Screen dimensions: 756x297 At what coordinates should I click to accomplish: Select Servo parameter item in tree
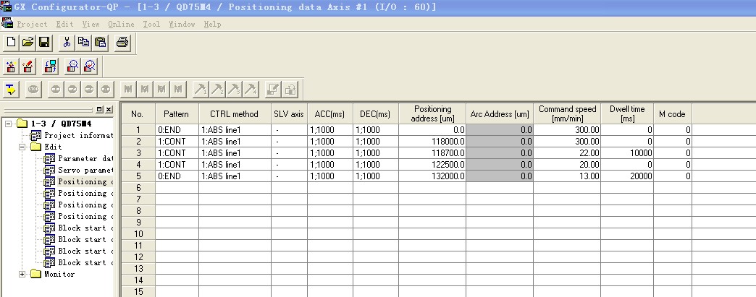point(84,170)
